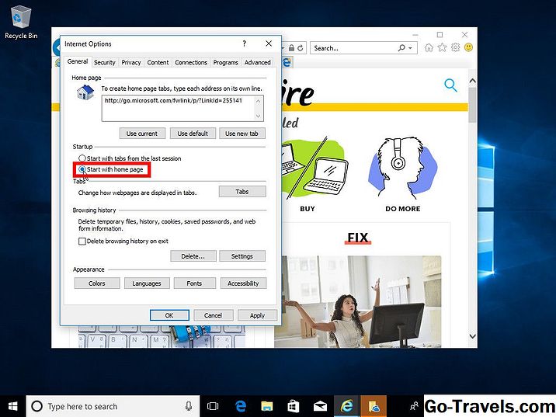Check Delete browsing history on exit
The height and width of the screenshot is (417, 556).
(123, 242)
